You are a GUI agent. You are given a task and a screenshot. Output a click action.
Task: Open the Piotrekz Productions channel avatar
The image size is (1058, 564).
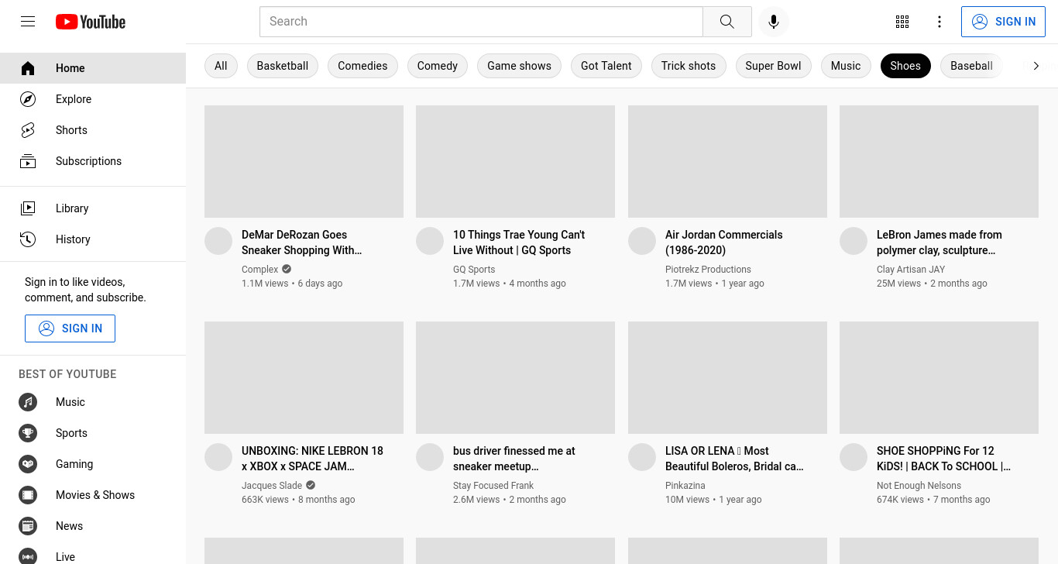pyautogui.click(x=642, y=241)
